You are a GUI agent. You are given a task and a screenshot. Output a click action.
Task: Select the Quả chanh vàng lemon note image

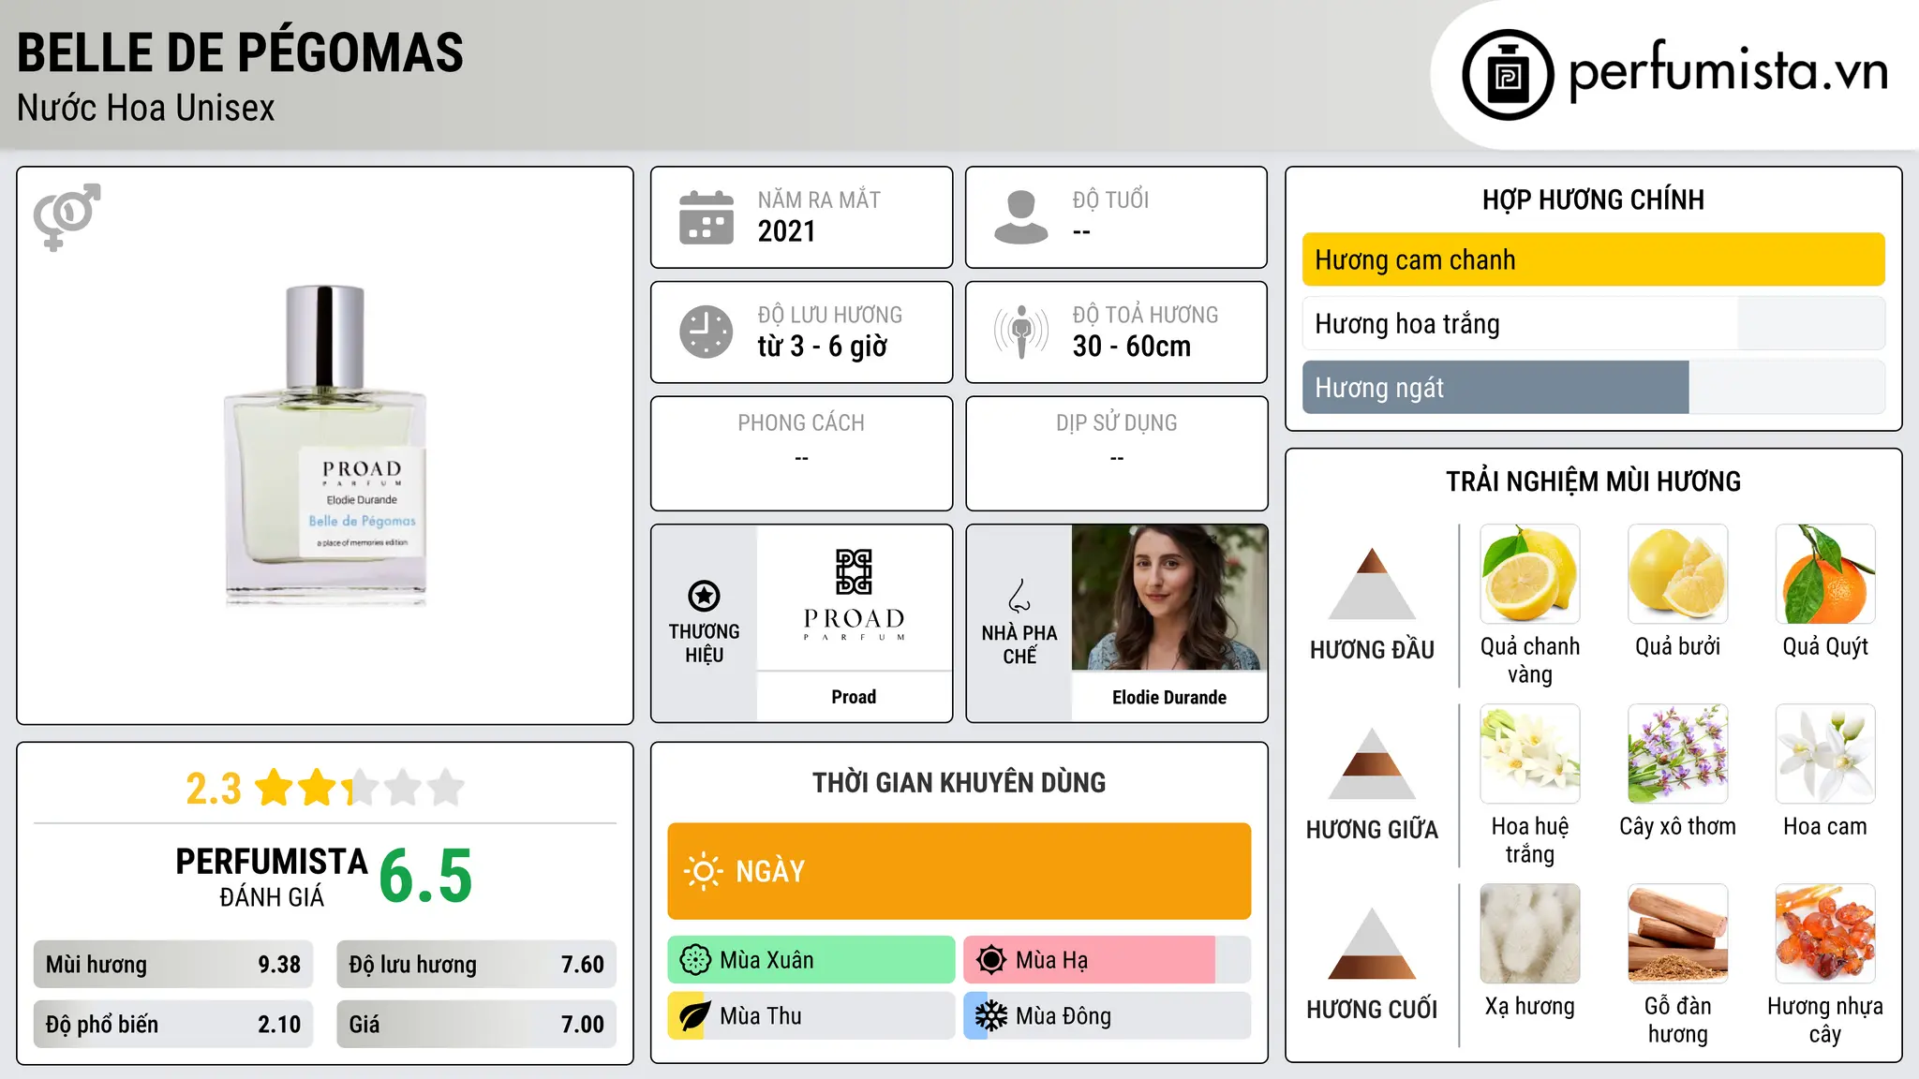[x=1530, y=574]
